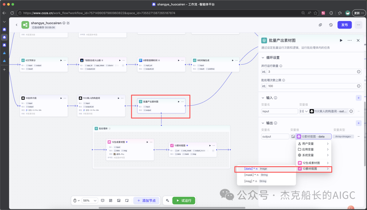Run the 批量产出素材图 panel play icon
The image size is (367, 210).
pos(341,40)
